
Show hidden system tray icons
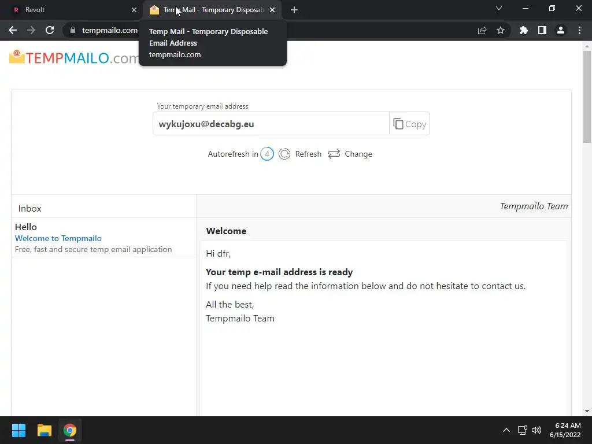click(506, 430)
